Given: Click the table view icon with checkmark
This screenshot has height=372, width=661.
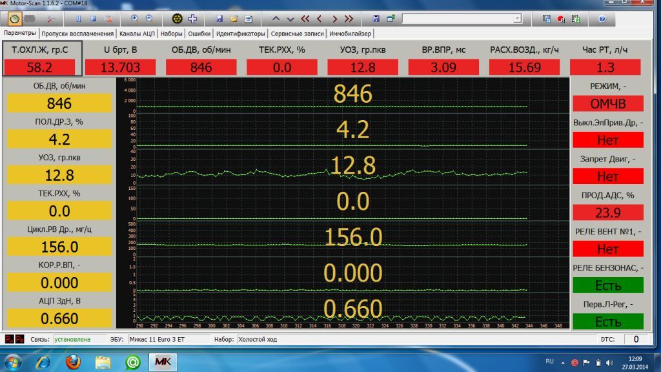Looking at the screenshot, I should (x=546, y=19).
